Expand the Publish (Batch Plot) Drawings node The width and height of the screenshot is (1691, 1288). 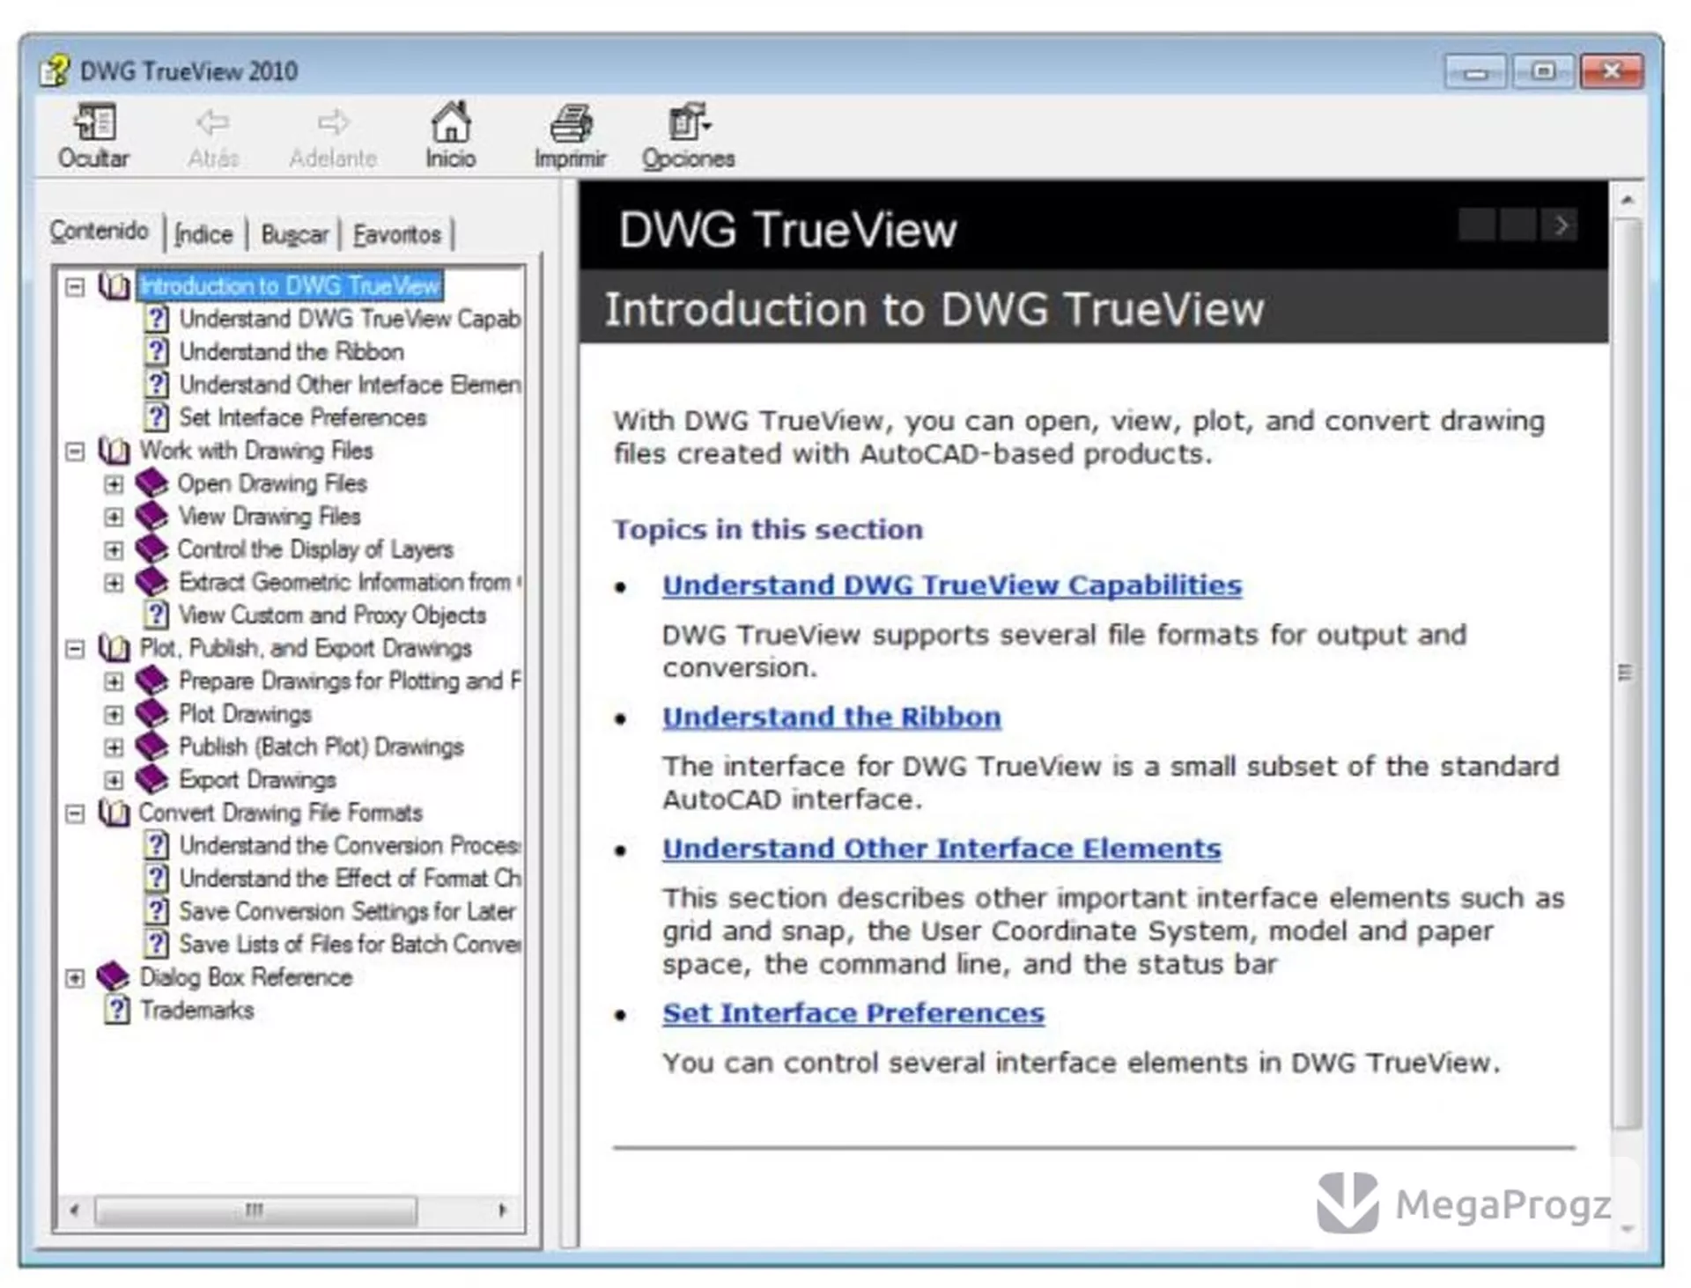click(114, 747)
